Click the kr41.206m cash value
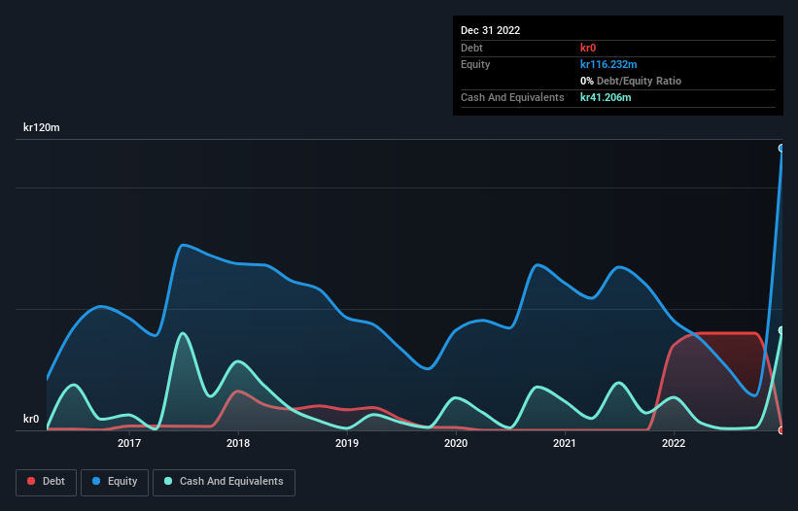The height and width of the screenshot is (511, 798). pos(606,97)
